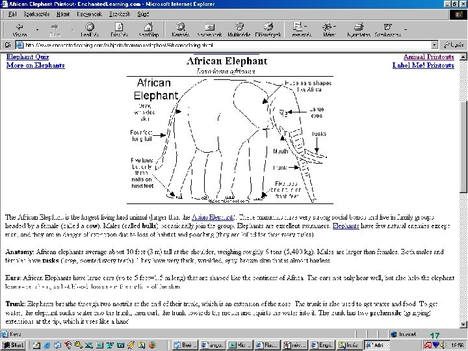The height and width of the screenshot is (351, 468).
Task: Open the Súgó menu
Action: 143,14
